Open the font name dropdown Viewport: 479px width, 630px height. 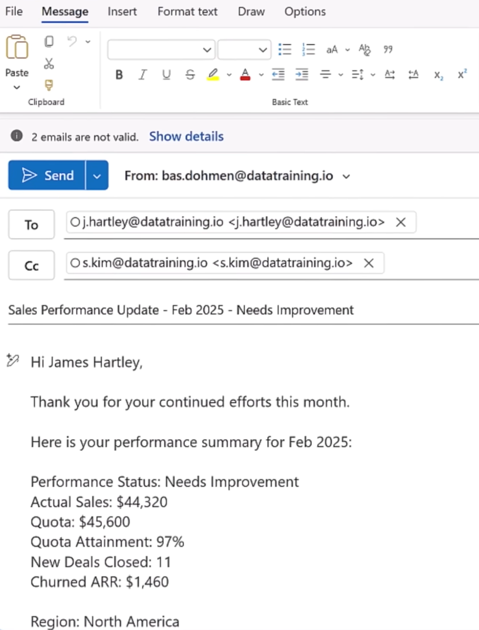207,50
